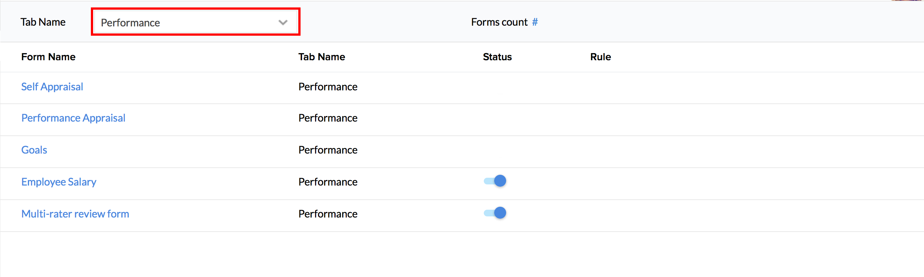Select Performance cell in Employee Salary row
The width and height of the screenshot is (924, 277).
point(328,182)
